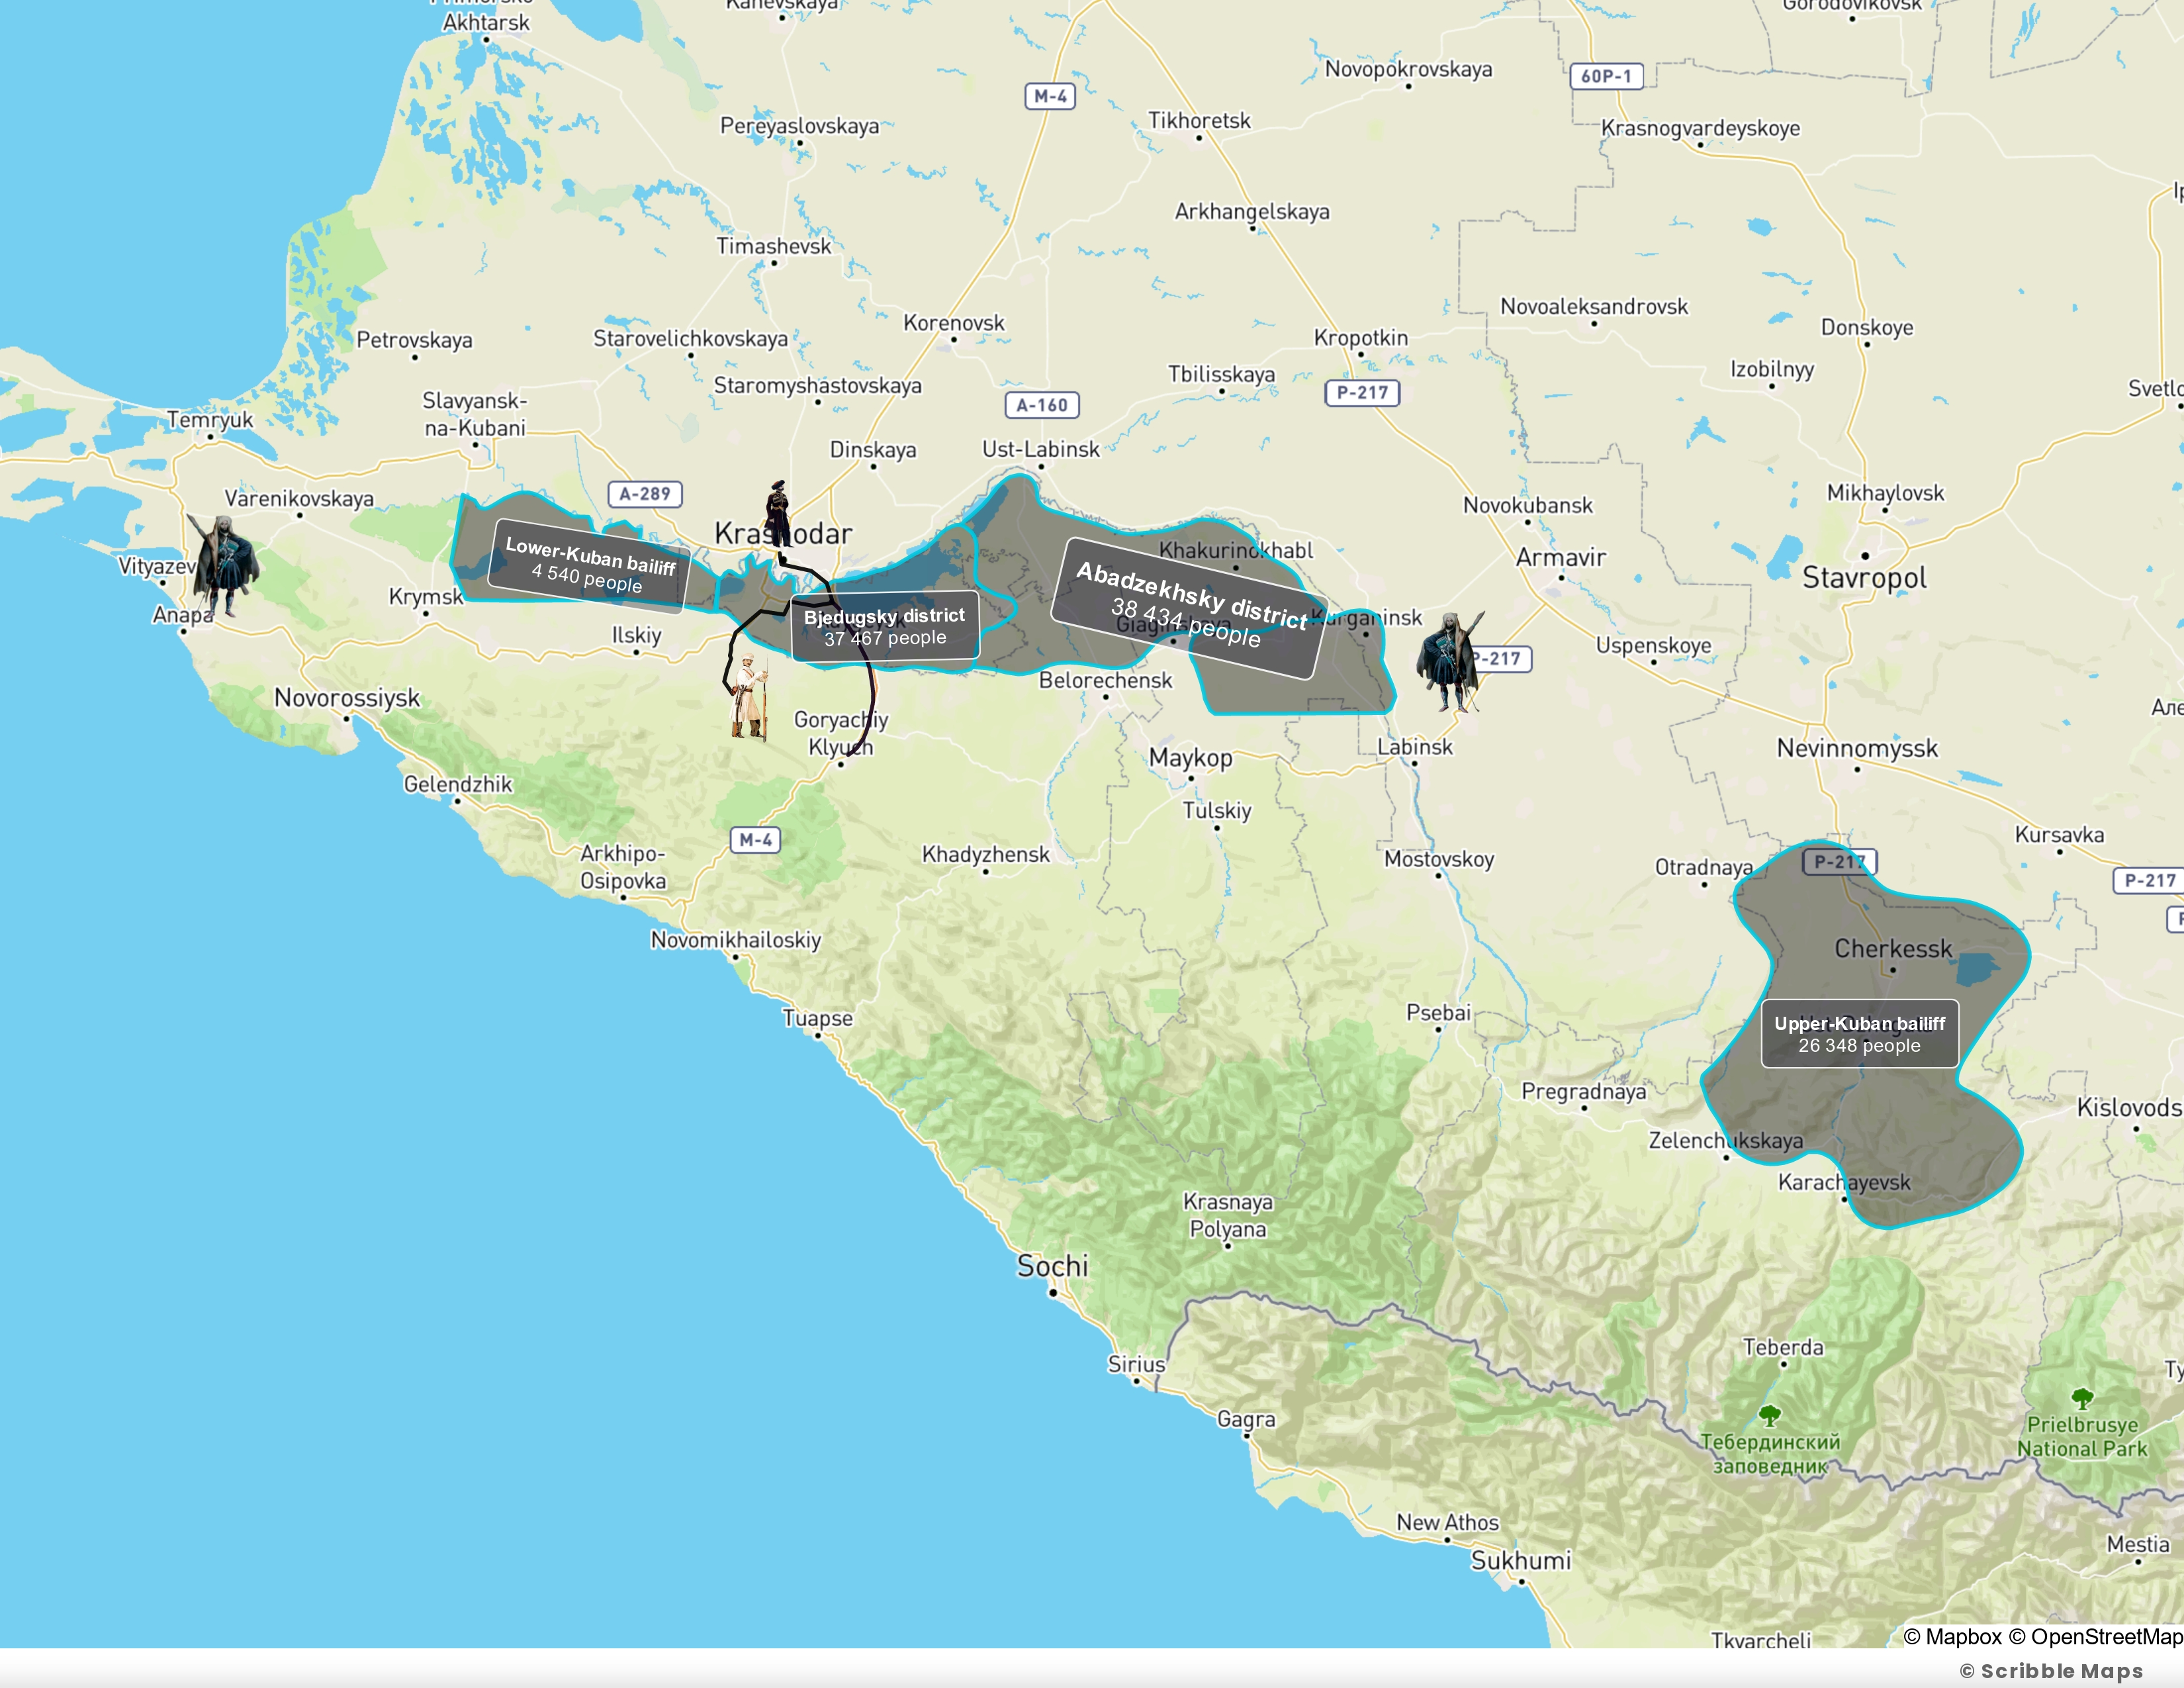Click the New Athos label

pyautogui.click(x=1447, y=1522)
